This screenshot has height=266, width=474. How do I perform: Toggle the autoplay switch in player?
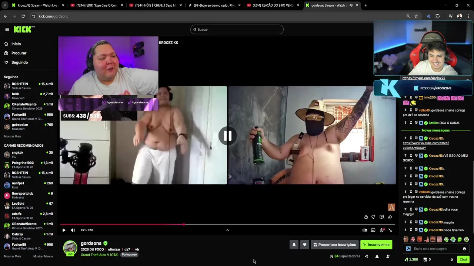[365, 230]
